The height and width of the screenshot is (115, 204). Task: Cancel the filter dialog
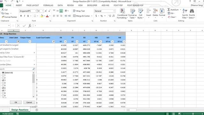click(x=29, y=102)
